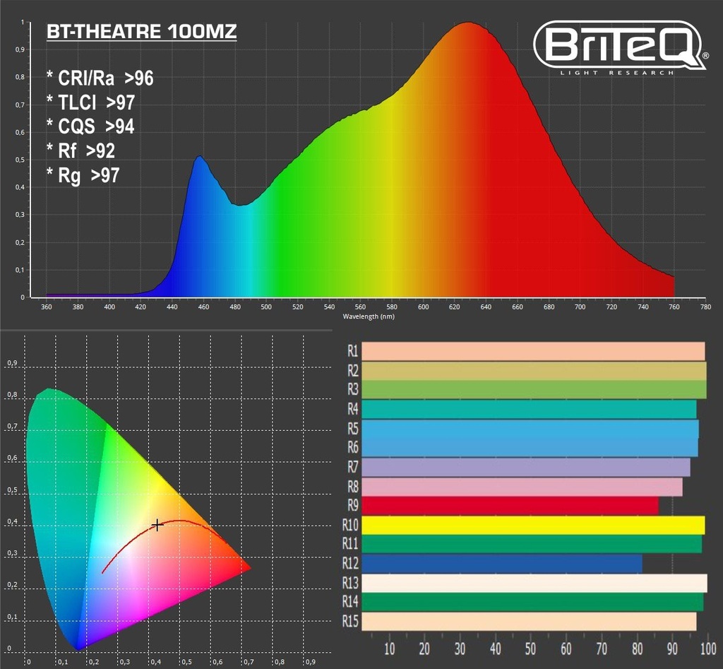The height and width of the screenshot is (669, 723).
Task: Click the R8 pink bar
Action: [x=522, y=487]
